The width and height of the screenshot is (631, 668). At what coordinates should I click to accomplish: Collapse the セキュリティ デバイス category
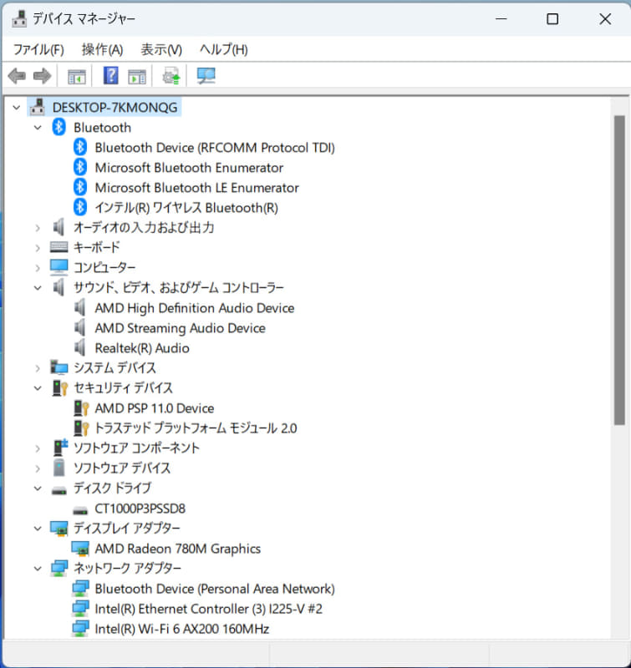click(38, 388)
